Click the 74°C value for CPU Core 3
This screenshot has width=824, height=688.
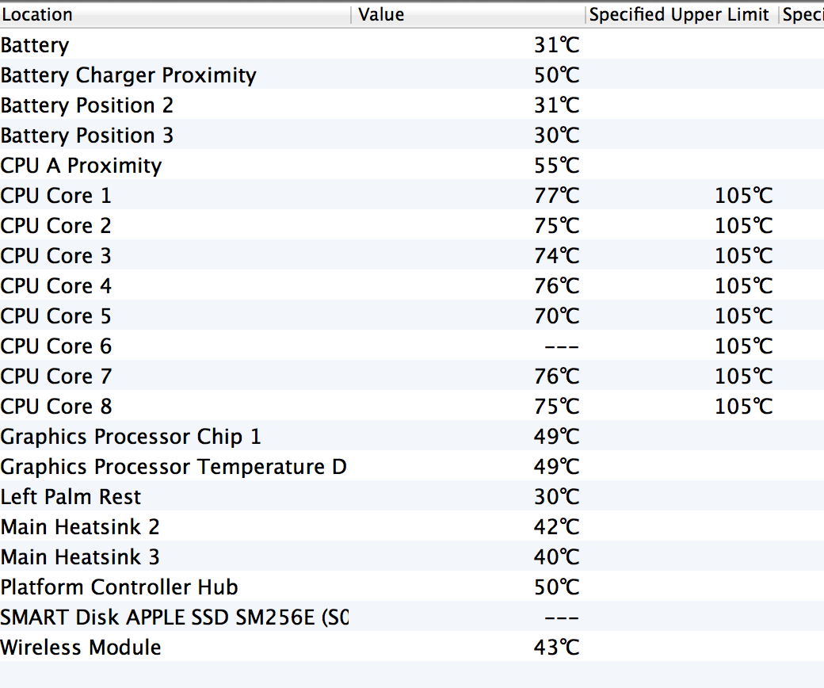click(556, 256)
